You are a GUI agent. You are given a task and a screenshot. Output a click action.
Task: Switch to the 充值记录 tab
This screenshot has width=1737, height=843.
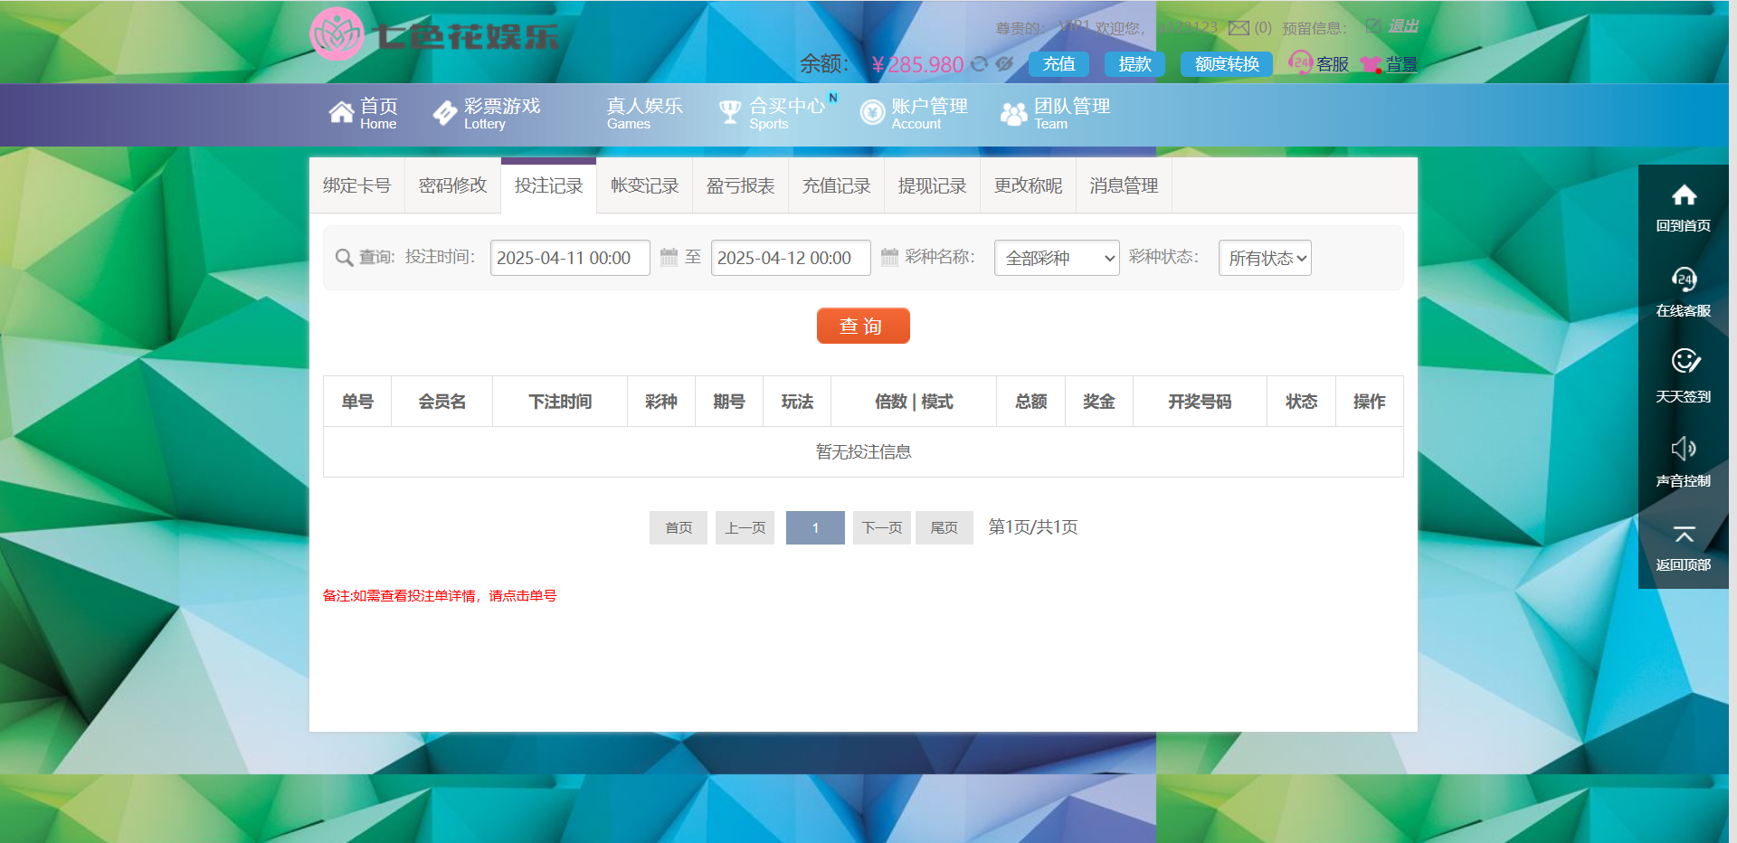[836, 185]
